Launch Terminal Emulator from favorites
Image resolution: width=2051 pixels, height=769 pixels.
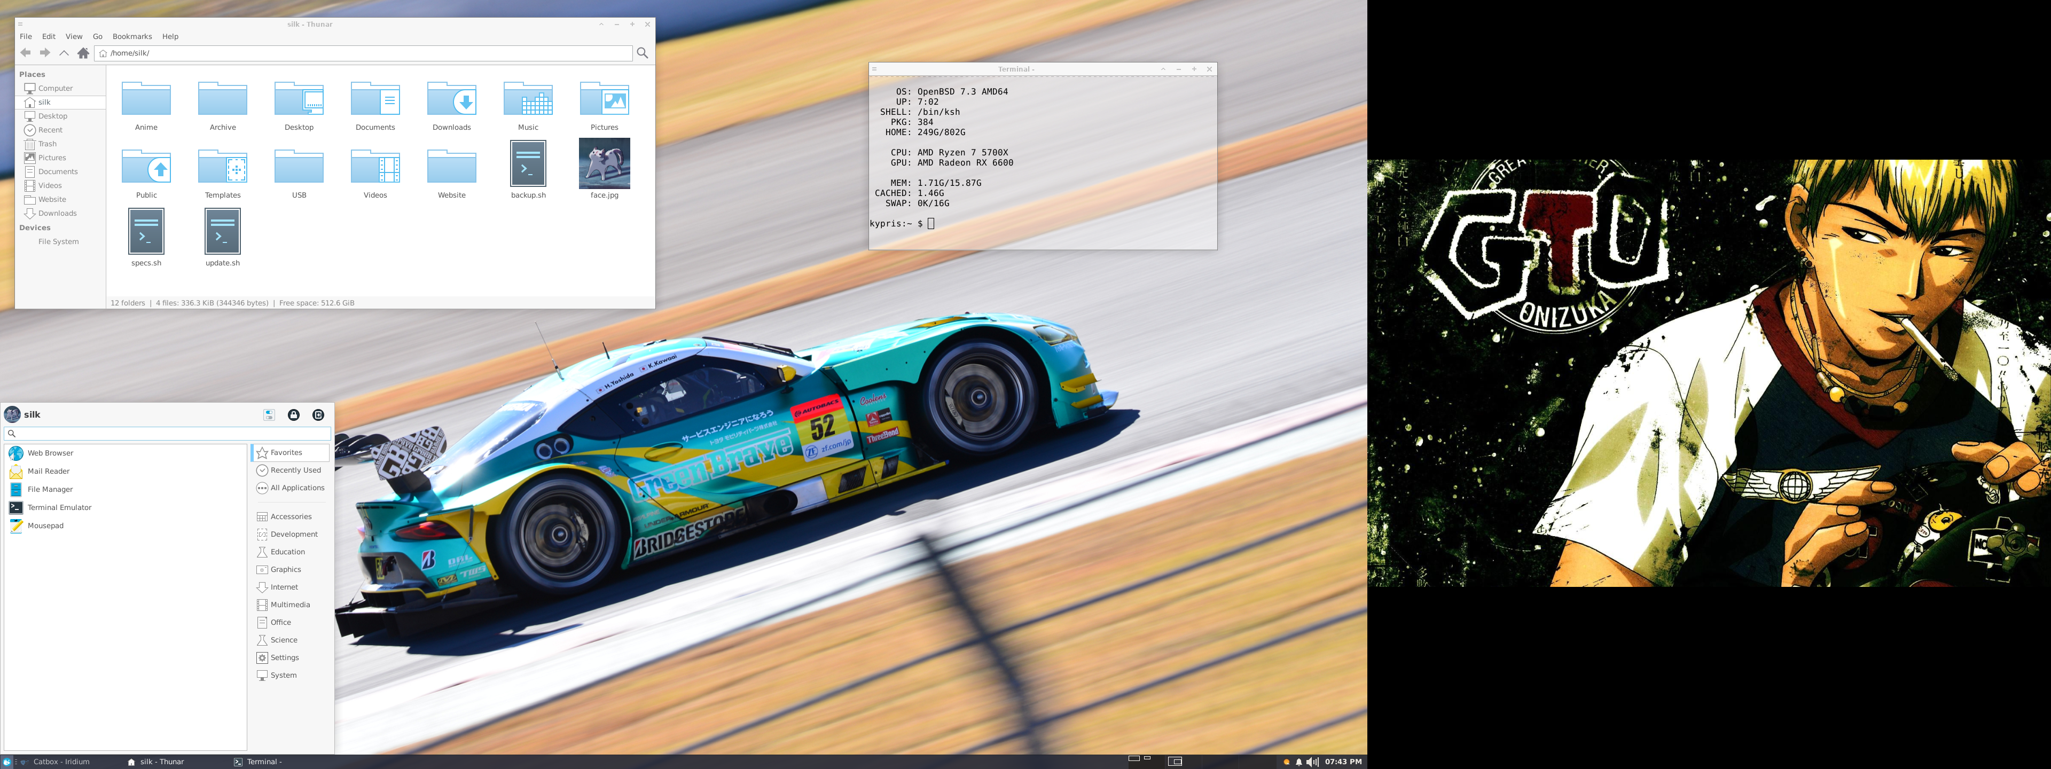click(x=59, y=508)
